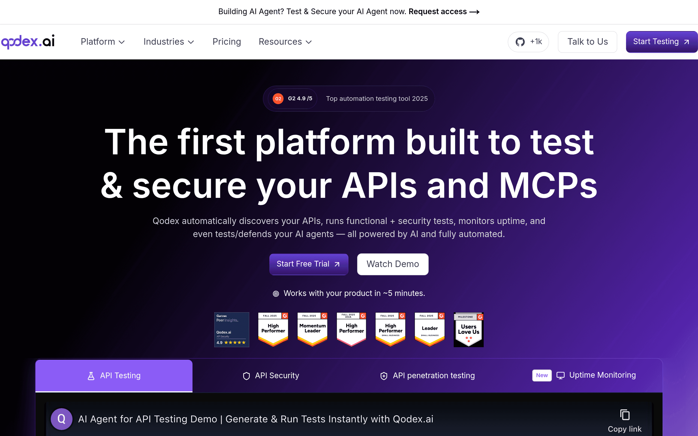Click the High Performer Small Business badge
698x436 pixels.
click(390, 329)
